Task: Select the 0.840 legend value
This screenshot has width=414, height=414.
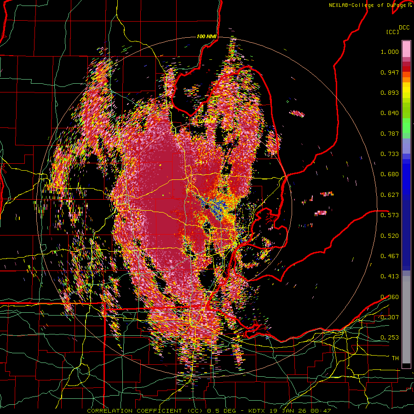Action: click(390, 113)
